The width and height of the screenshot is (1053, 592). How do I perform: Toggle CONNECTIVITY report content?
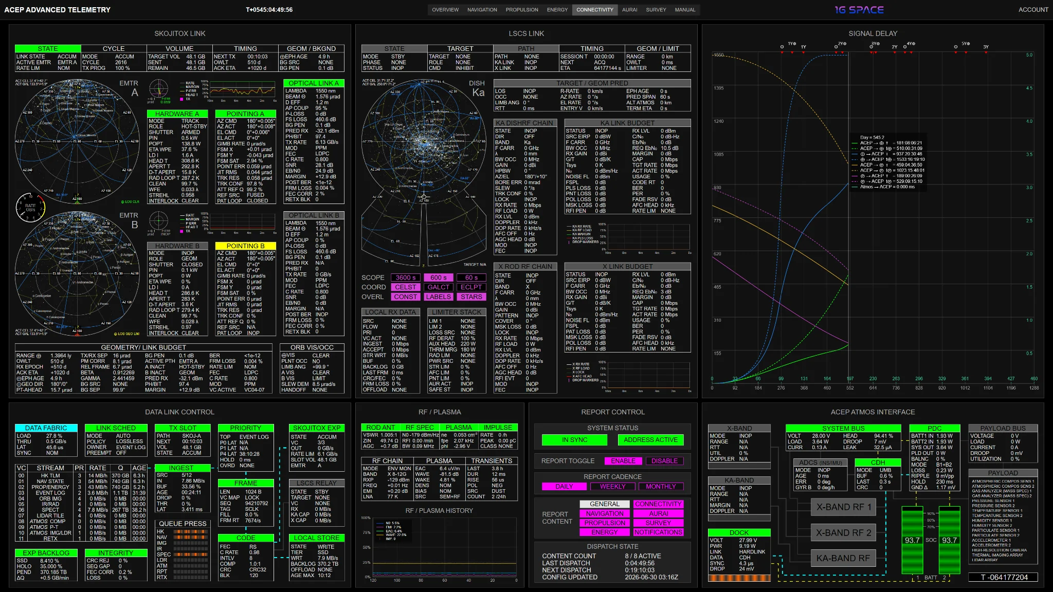[658, 504]
